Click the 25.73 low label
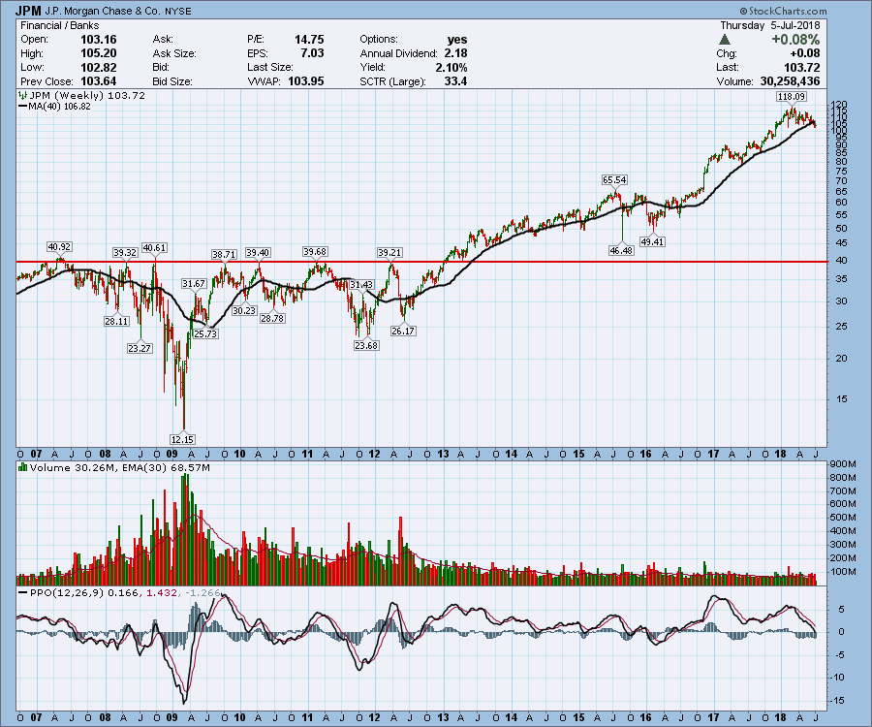The height and width of the screenshot is (727, 872). 205,333
